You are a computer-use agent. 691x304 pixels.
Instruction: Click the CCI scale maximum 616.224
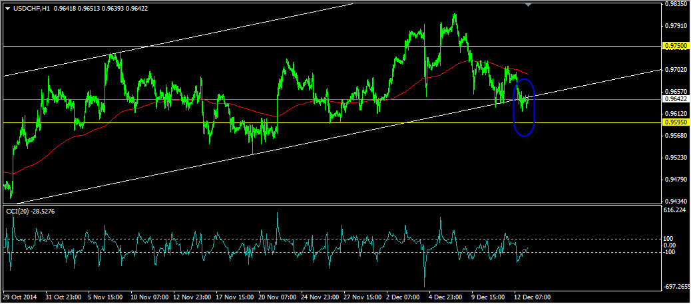(676, 211)
